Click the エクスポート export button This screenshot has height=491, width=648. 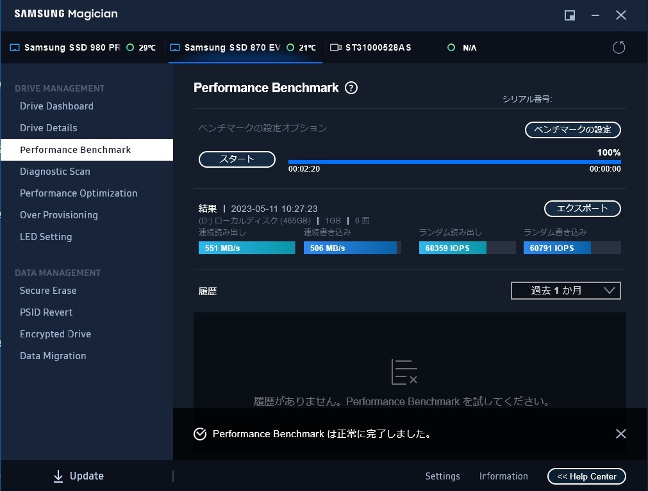tap(582, 209)
